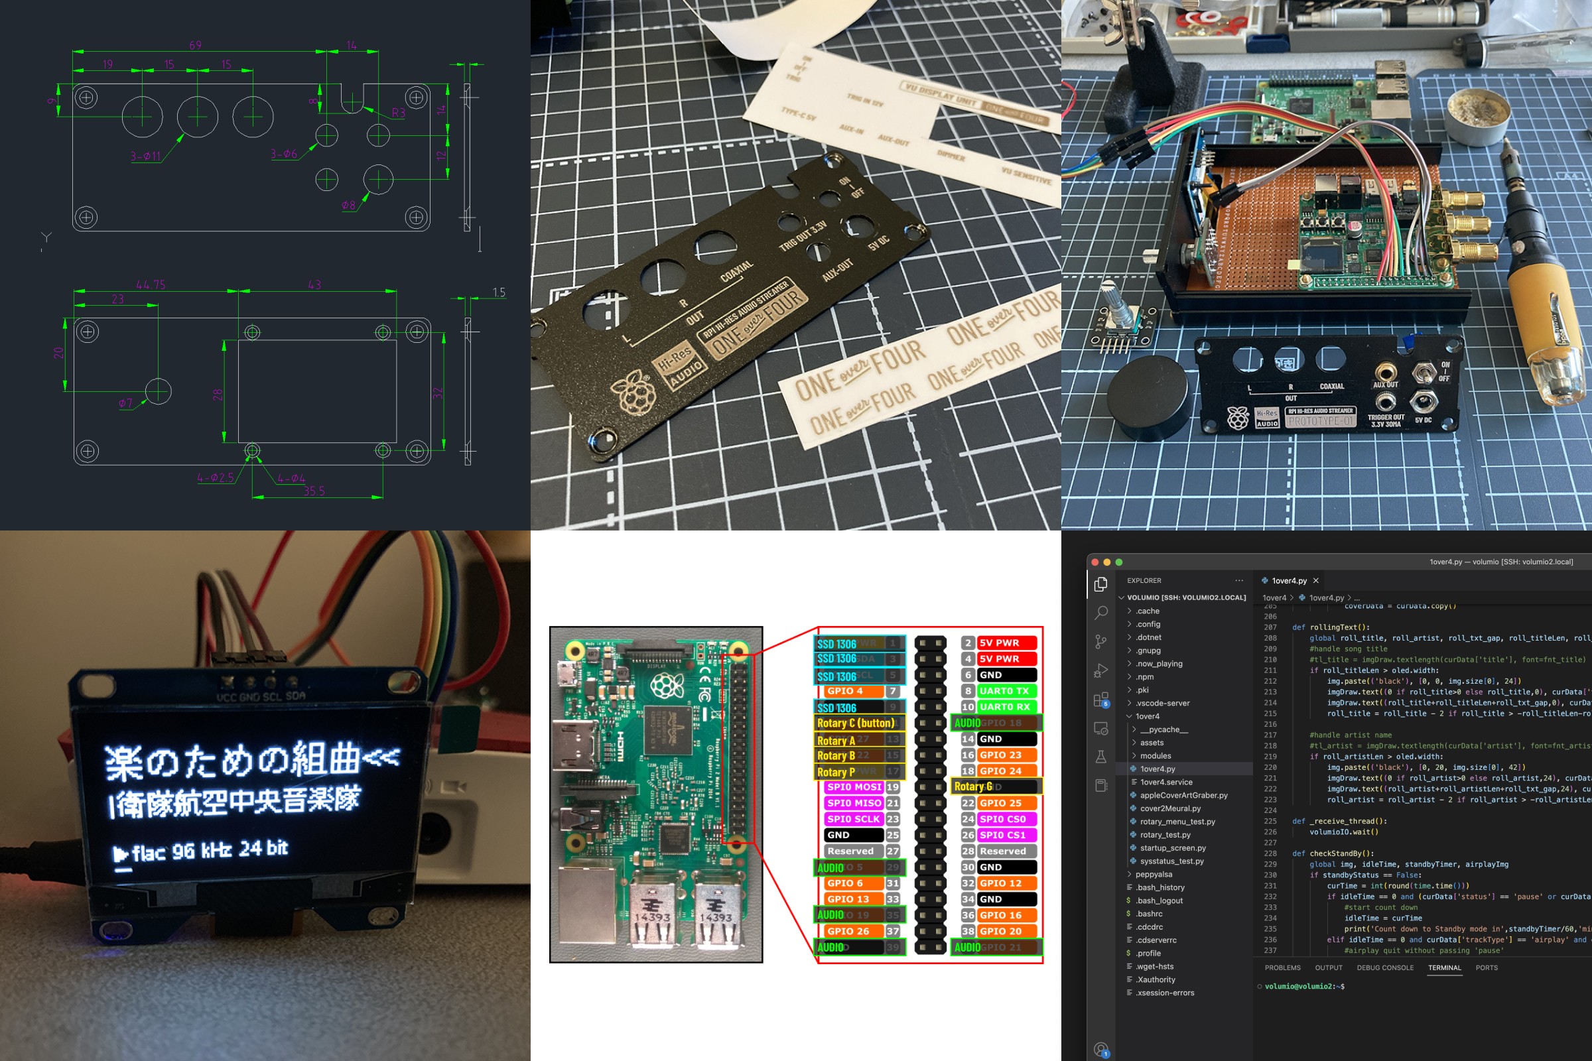Screen dimensions: 1592x1061
Task: Open the 1over4.service file
Action: pyautogui.click(x=1165, y=782)
